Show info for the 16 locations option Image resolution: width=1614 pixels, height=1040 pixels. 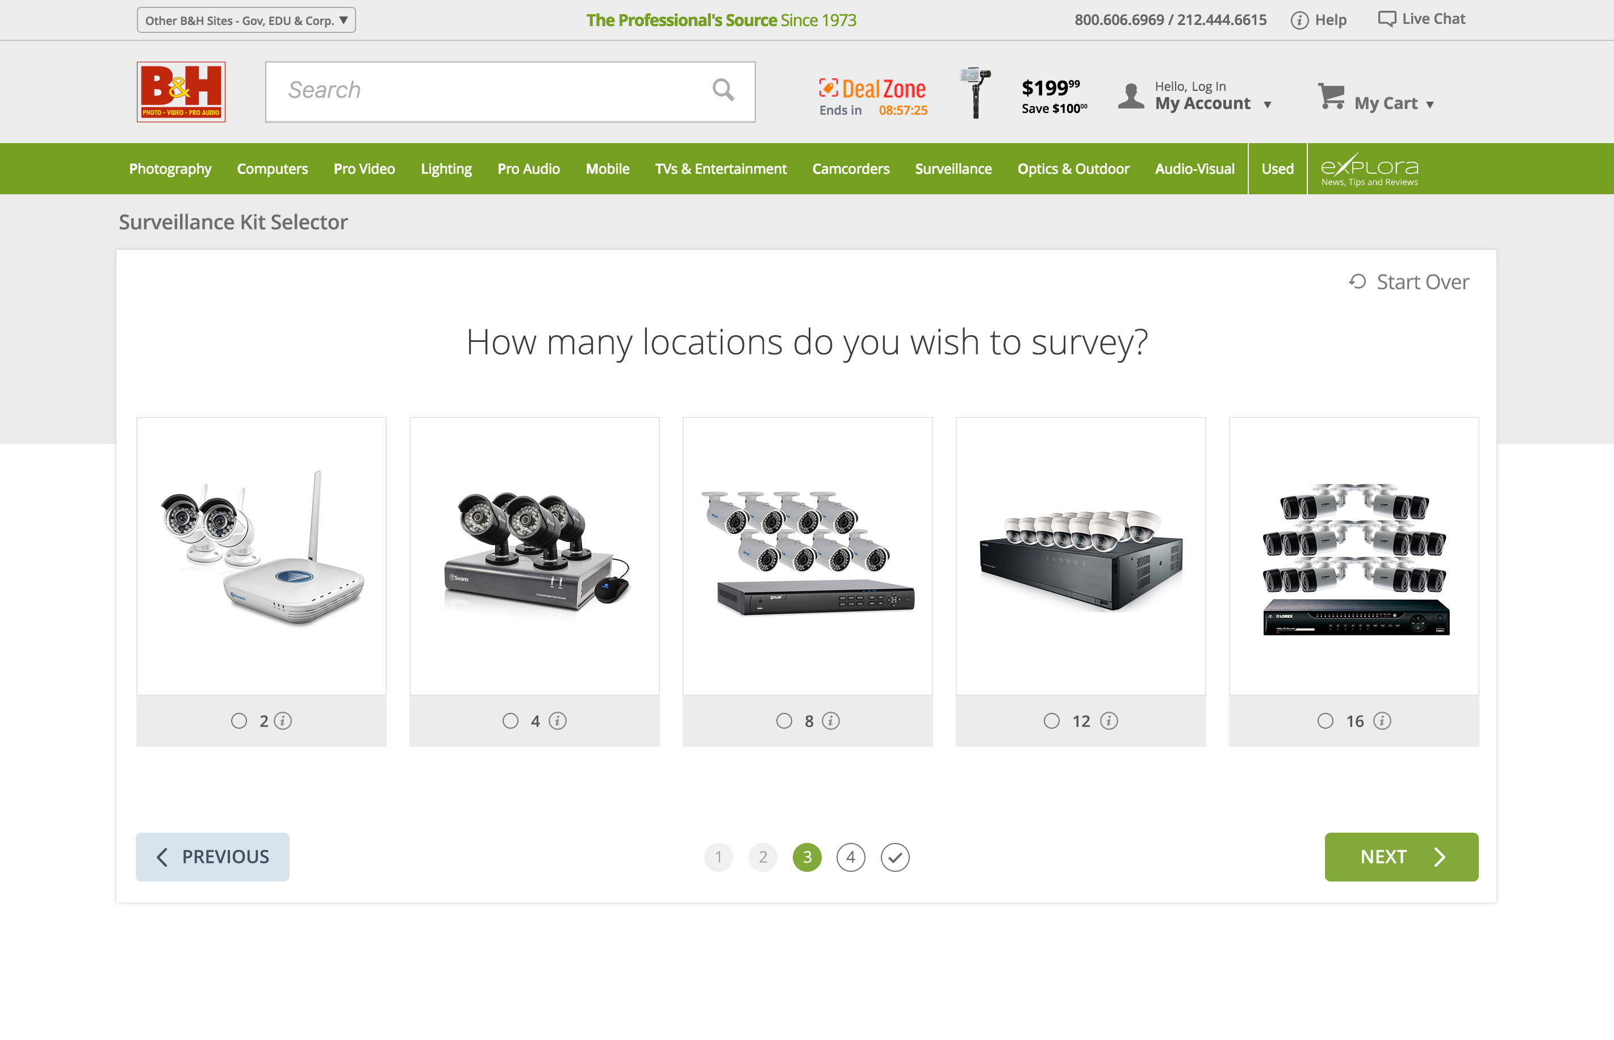(1382, 721)
